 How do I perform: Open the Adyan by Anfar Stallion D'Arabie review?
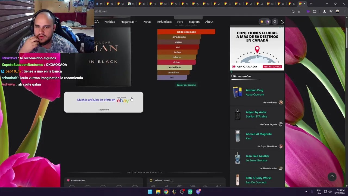pos(256,114)
